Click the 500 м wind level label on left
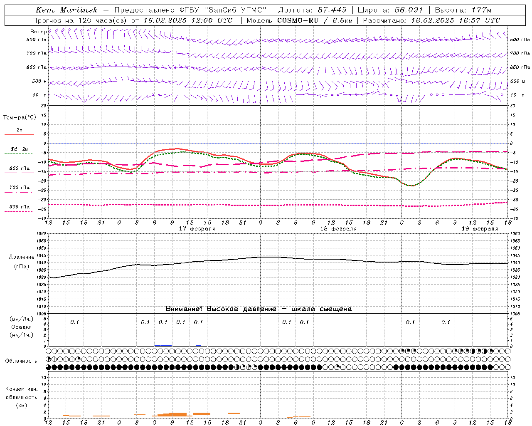 39,81
